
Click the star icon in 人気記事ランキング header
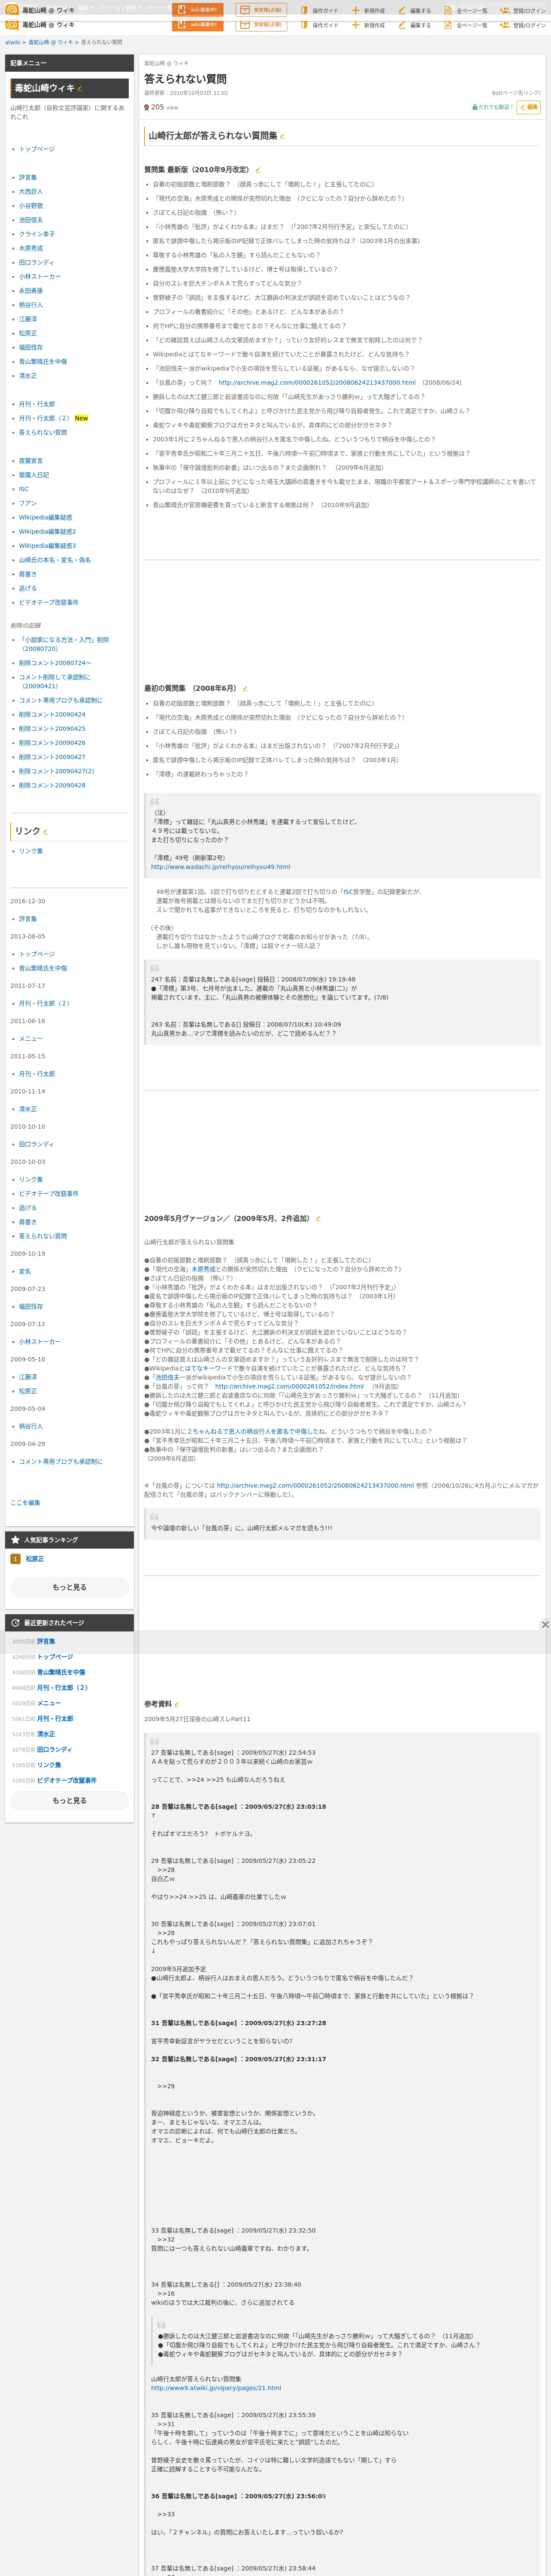click(15, 1540)
